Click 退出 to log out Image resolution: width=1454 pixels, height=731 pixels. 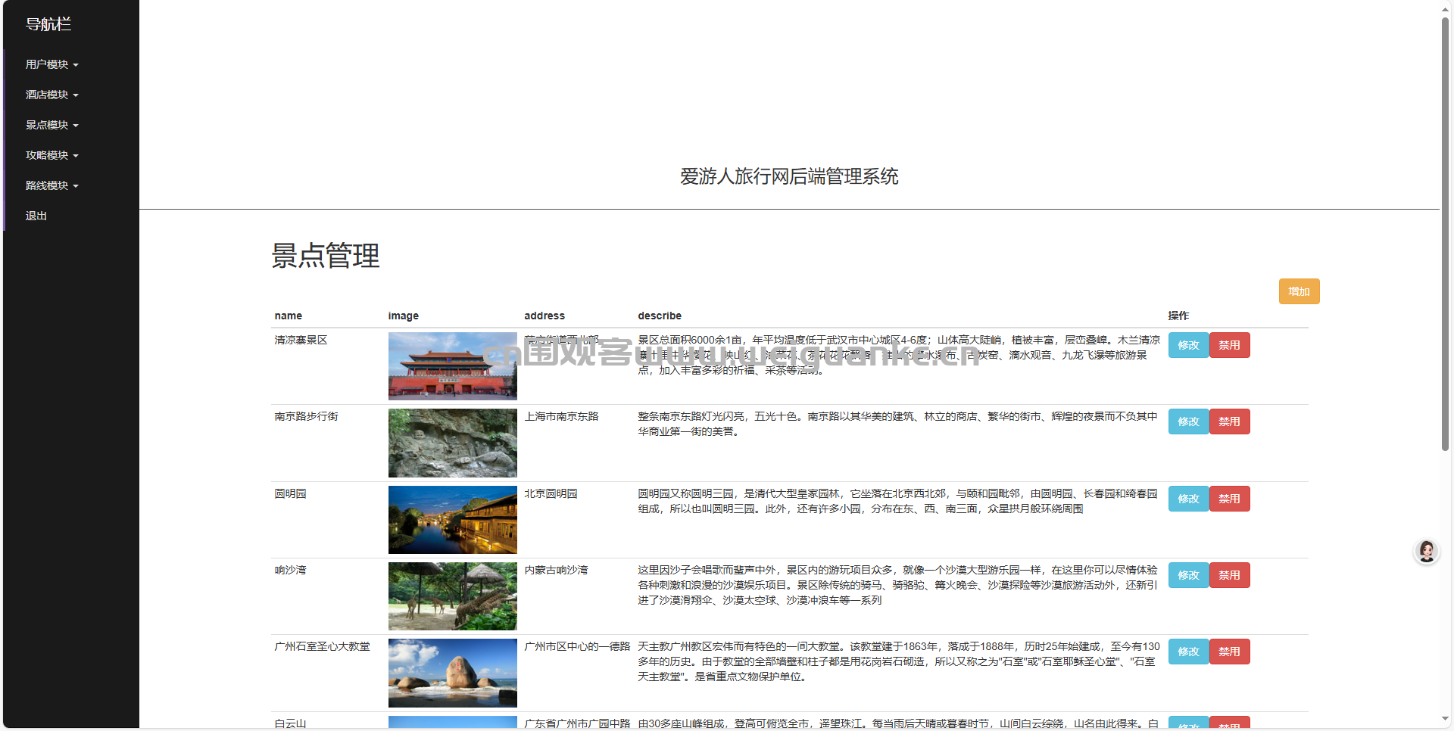[36, 216]
